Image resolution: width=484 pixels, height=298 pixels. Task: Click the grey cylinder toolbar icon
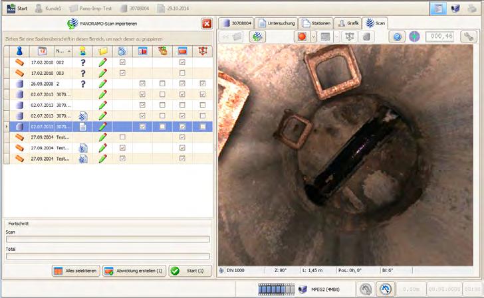coord(366,37)
